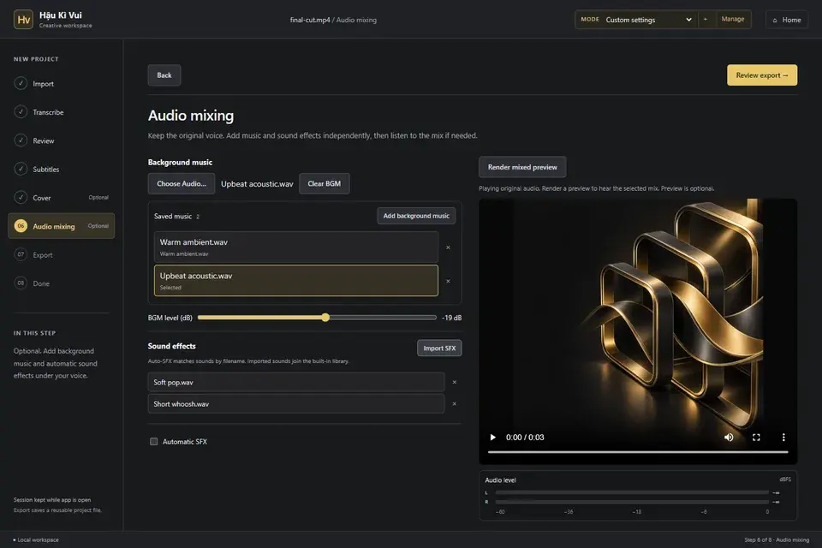This screenshot has height=548, width=822.
Task: Remove Warm ambient.wav from saved music
Action: (448, 247)
